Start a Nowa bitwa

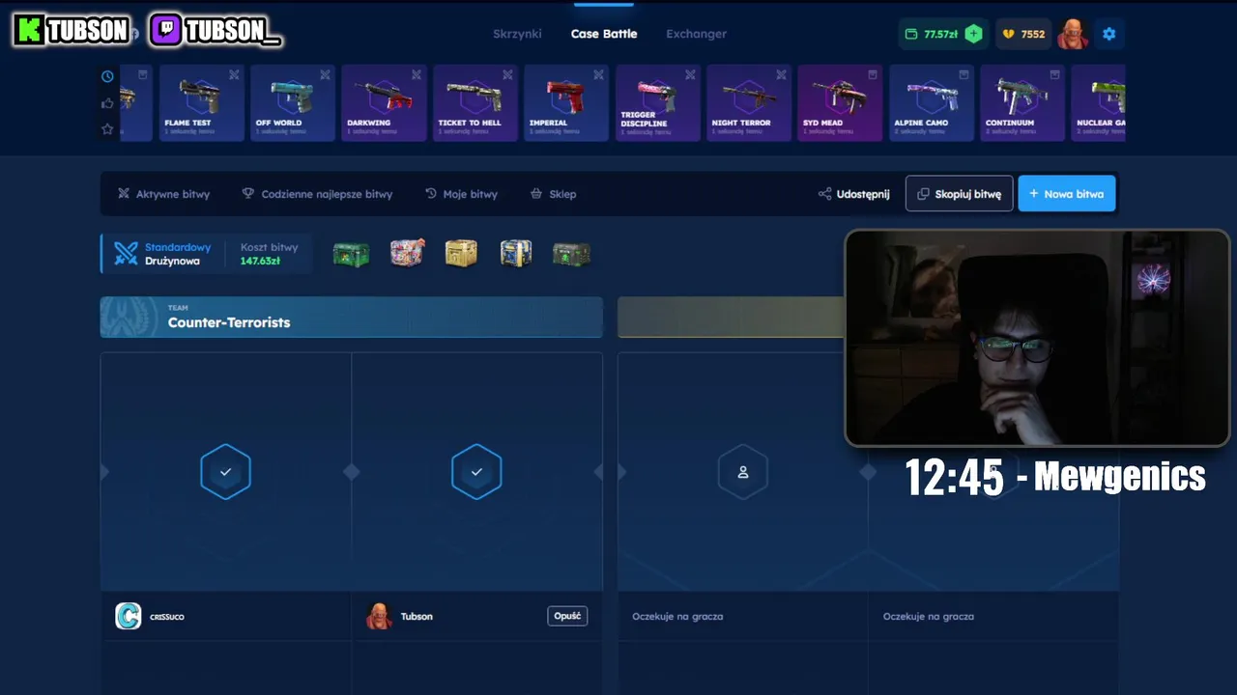point(1067,194)
